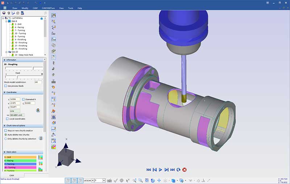The height and width of the screenshot is (184, 290).
Task: Click the CAM icon in vertical toolbar
Action: (x=53, y=39)
